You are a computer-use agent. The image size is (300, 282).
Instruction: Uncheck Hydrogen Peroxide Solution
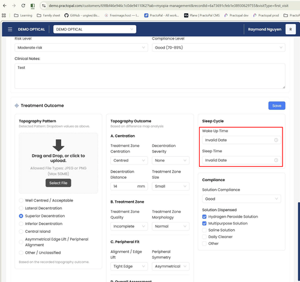click(204, 217)
